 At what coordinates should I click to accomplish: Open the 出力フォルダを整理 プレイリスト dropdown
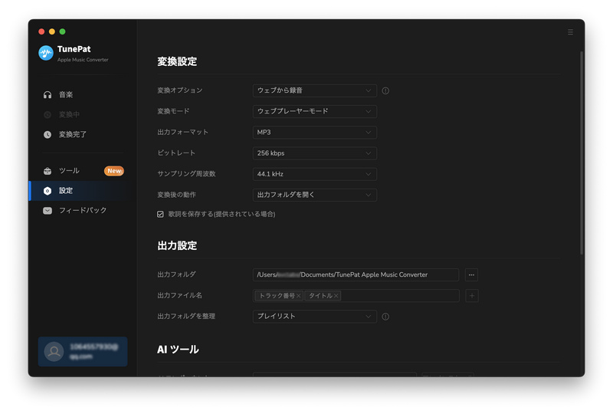pos(315,316)
